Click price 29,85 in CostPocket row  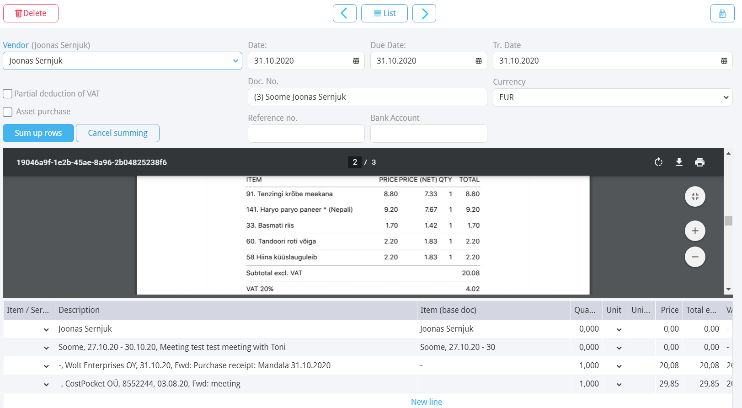point(669,384)
